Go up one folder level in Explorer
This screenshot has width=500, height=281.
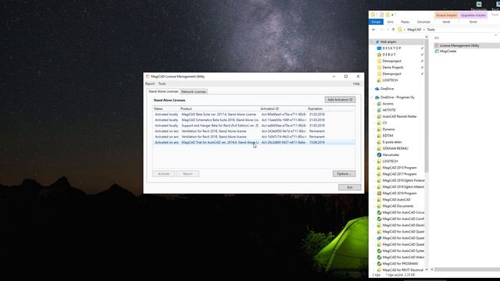click(393, 30)
